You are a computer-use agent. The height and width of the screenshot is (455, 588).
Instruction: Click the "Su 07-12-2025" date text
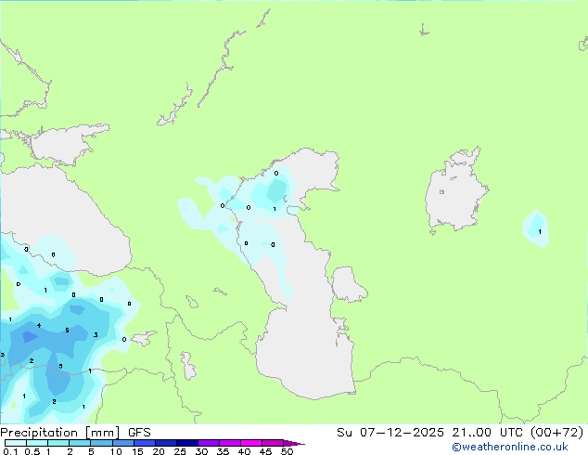(x=390, y=433)
